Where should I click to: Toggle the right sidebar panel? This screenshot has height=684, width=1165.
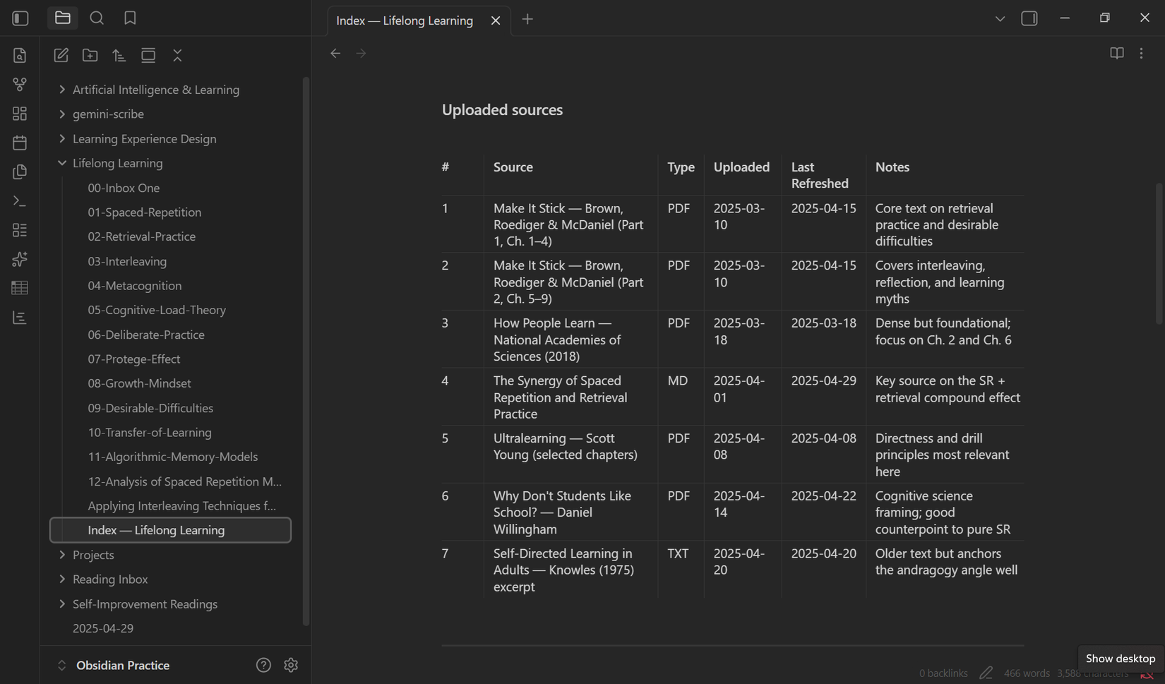(x=1029, y=18)
